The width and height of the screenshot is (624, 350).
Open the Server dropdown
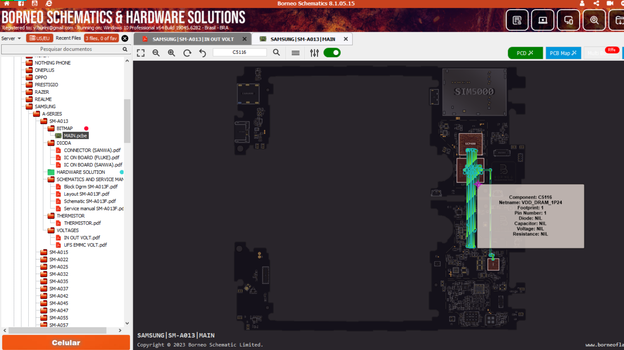click(11, 38)
